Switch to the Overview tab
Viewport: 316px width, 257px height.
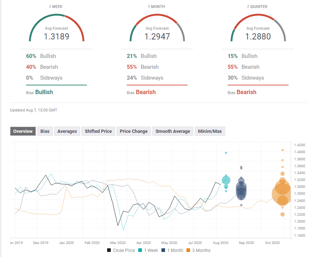point(23,131)
